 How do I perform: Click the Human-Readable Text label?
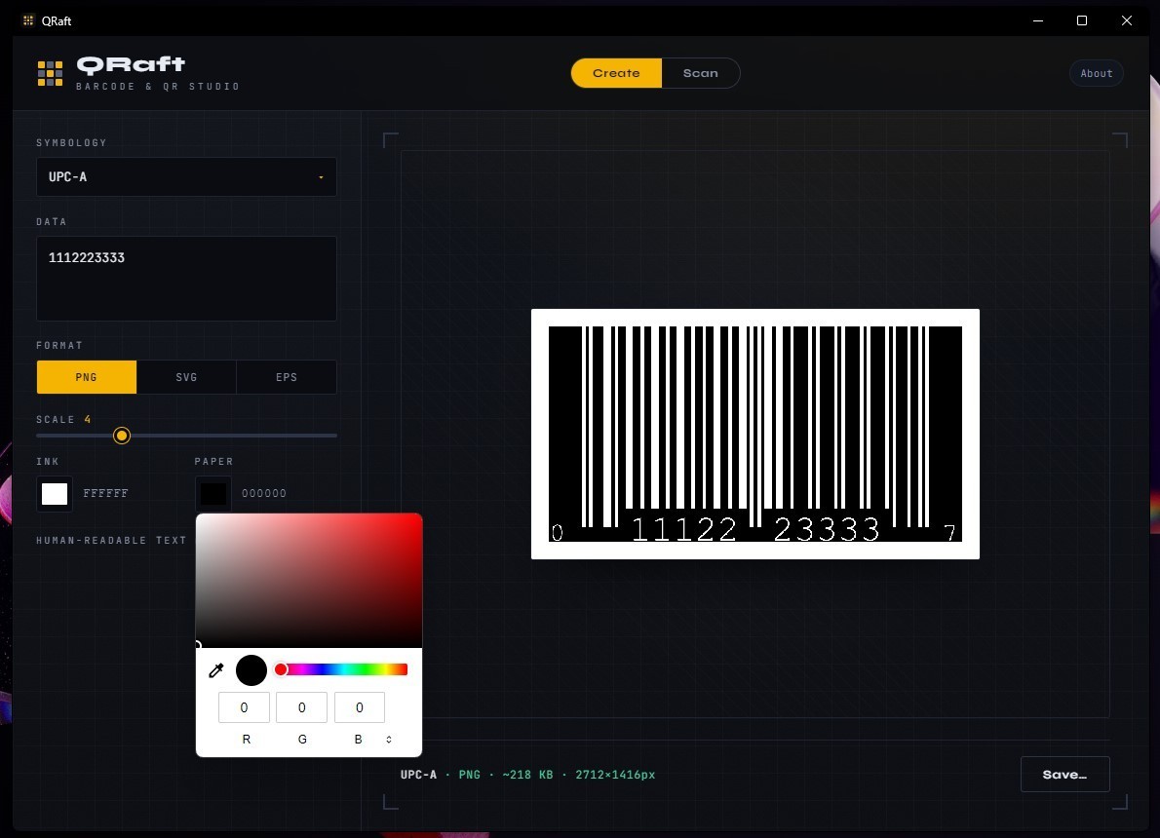[112, 541]
